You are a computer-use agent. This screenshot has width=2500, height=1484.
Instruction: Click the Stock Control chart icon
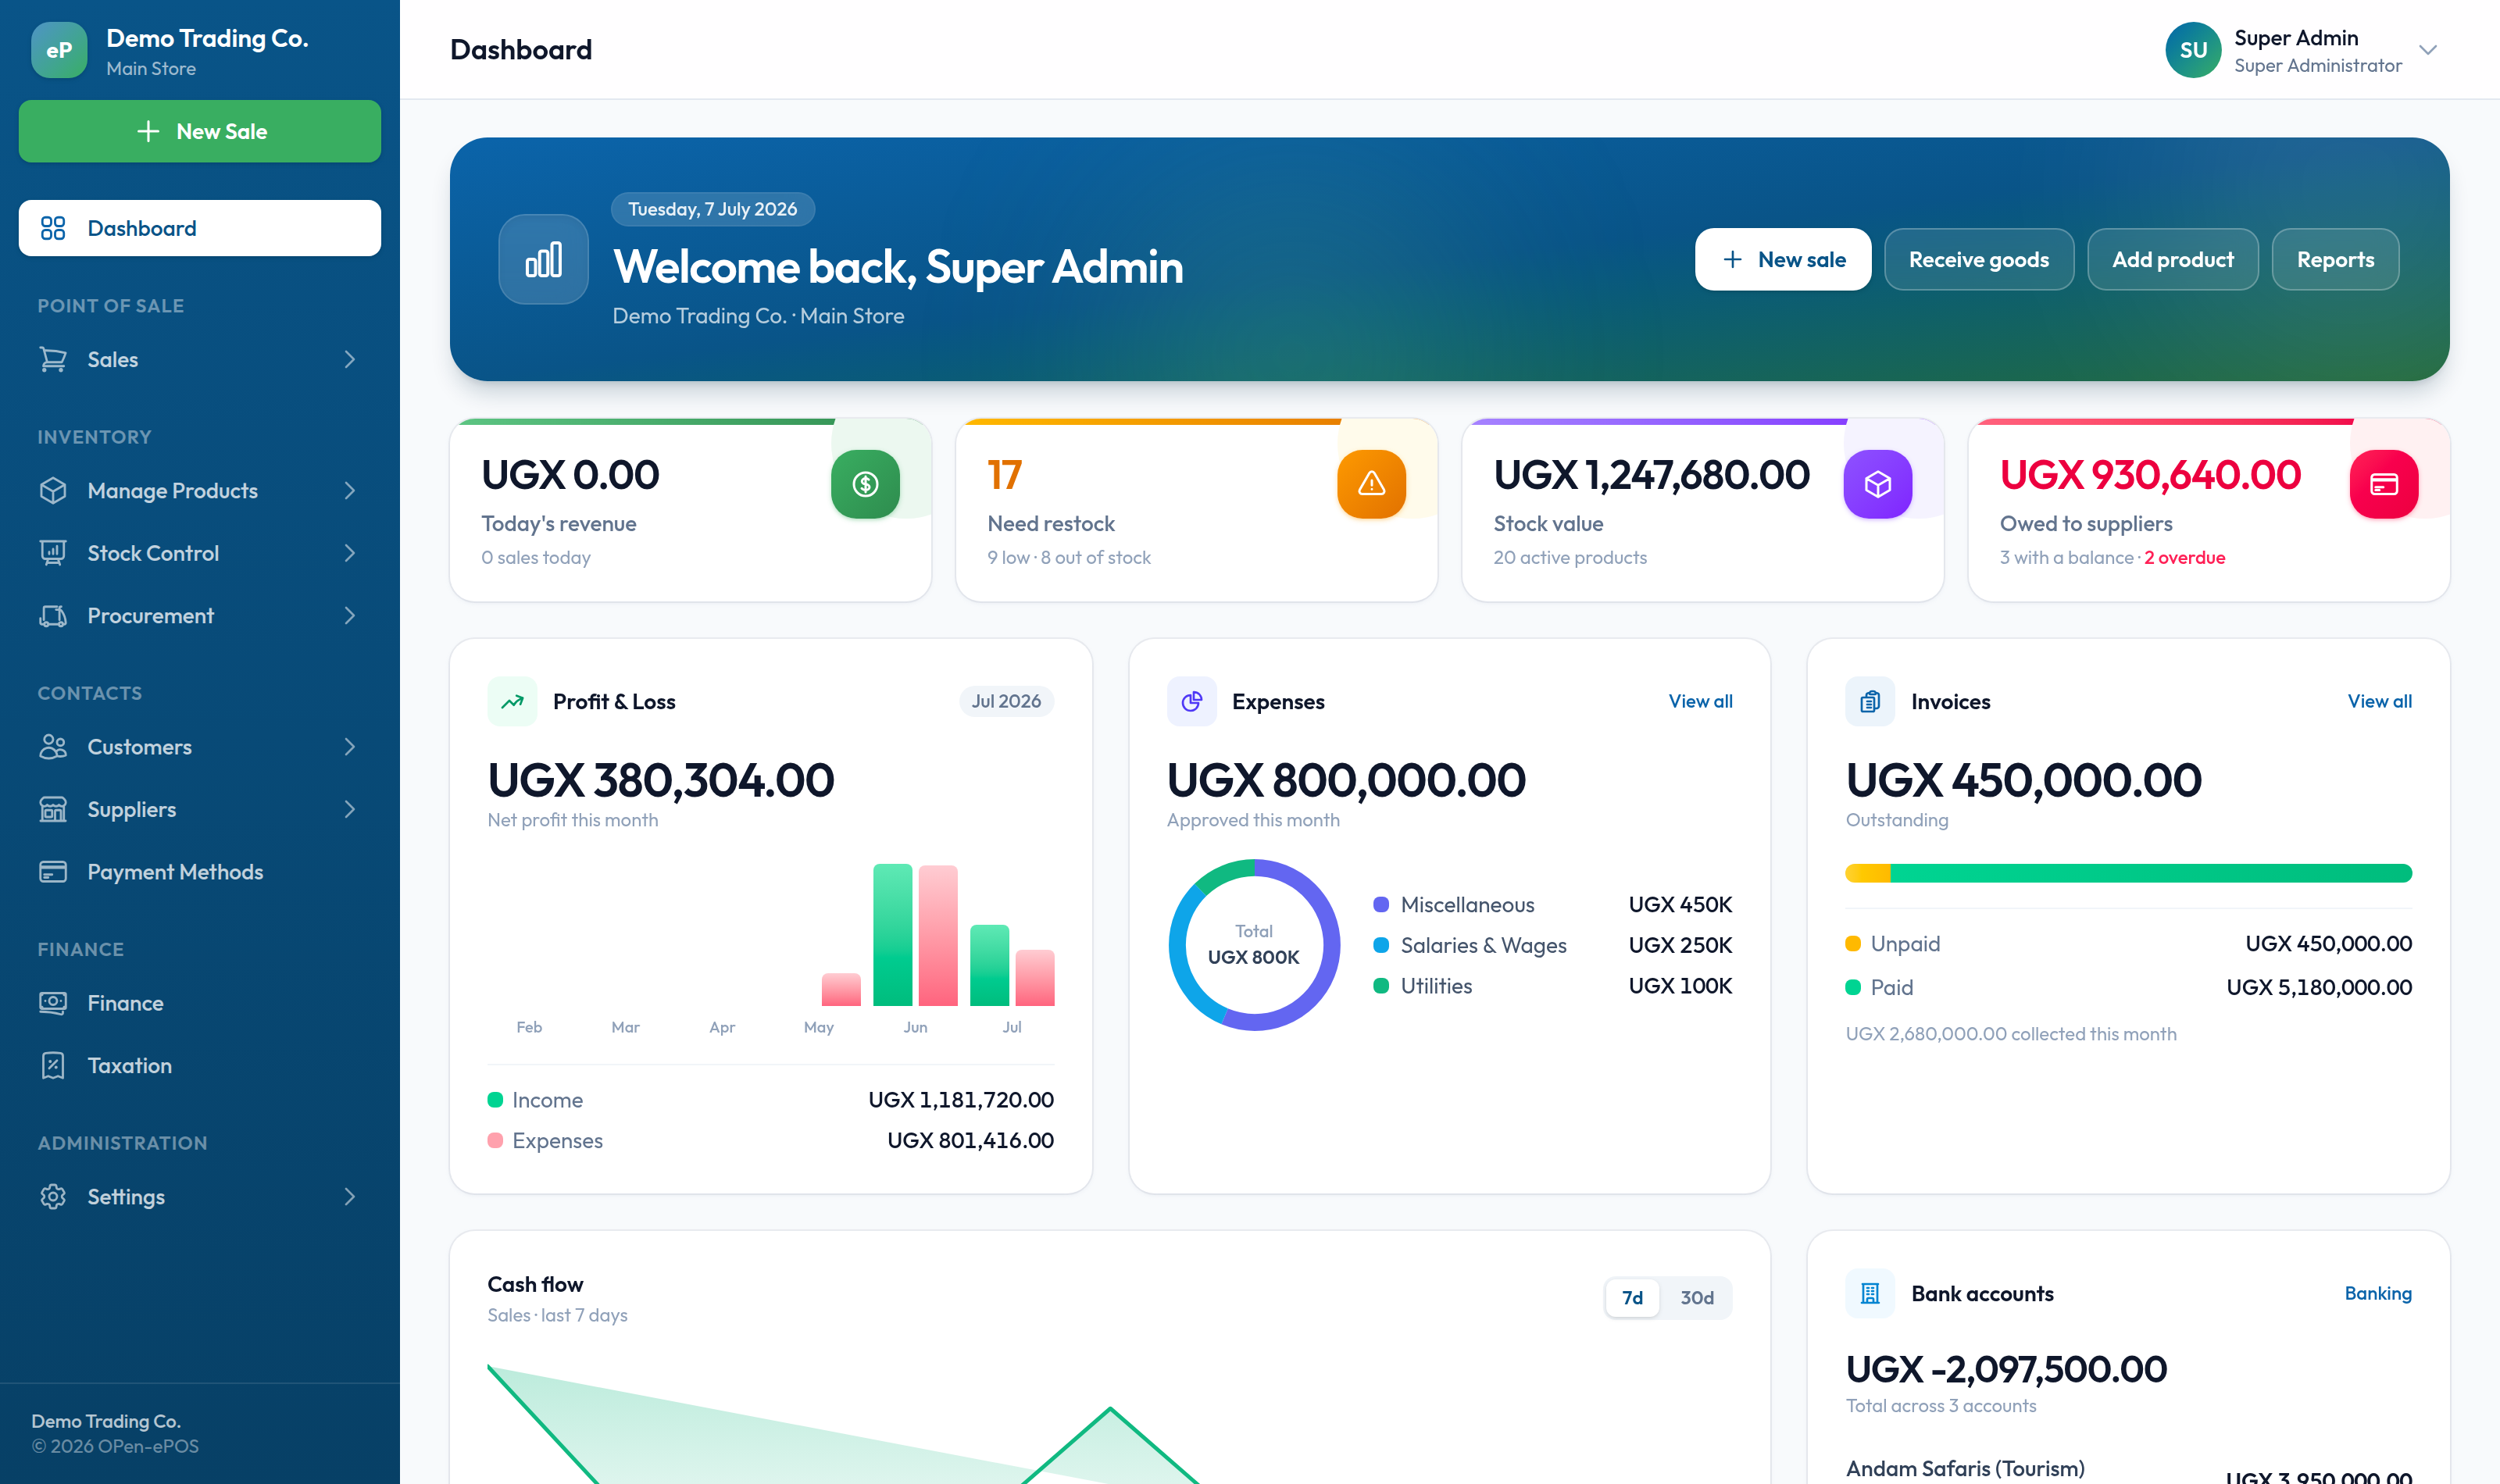(x=53, y=553)
